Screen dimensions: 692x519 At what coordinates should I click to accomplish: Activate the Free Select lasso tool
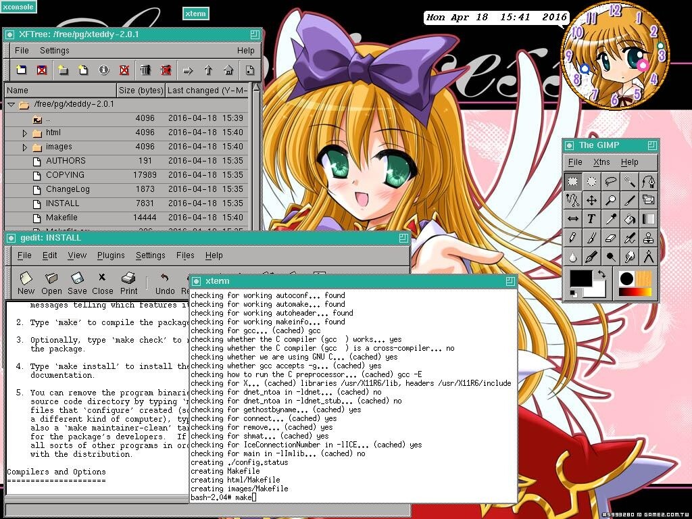[x=611, y=181]
